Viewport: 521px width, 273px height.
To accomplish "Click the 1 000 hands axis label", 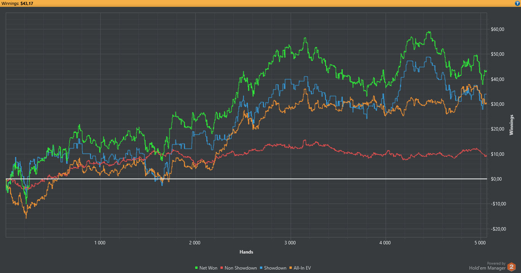I will point(100,242).
